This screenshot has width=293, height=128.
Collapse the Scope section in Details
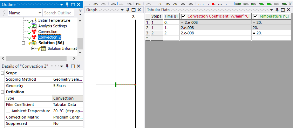(x=2, y=73)
